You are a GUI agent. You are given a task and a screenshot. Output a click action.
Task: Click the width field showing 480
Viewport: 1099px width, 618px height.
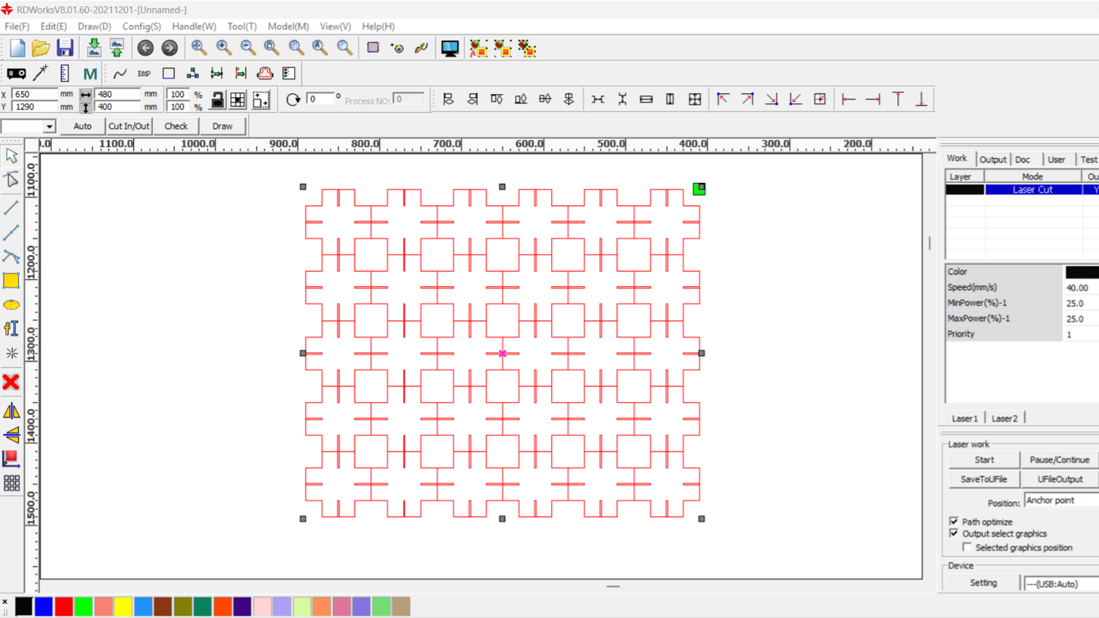[117, 94]
